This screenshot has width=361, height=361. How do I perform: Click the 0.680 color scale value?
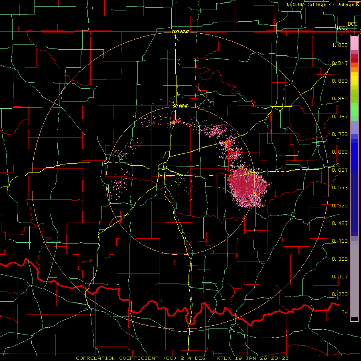[x=340, y=152]
